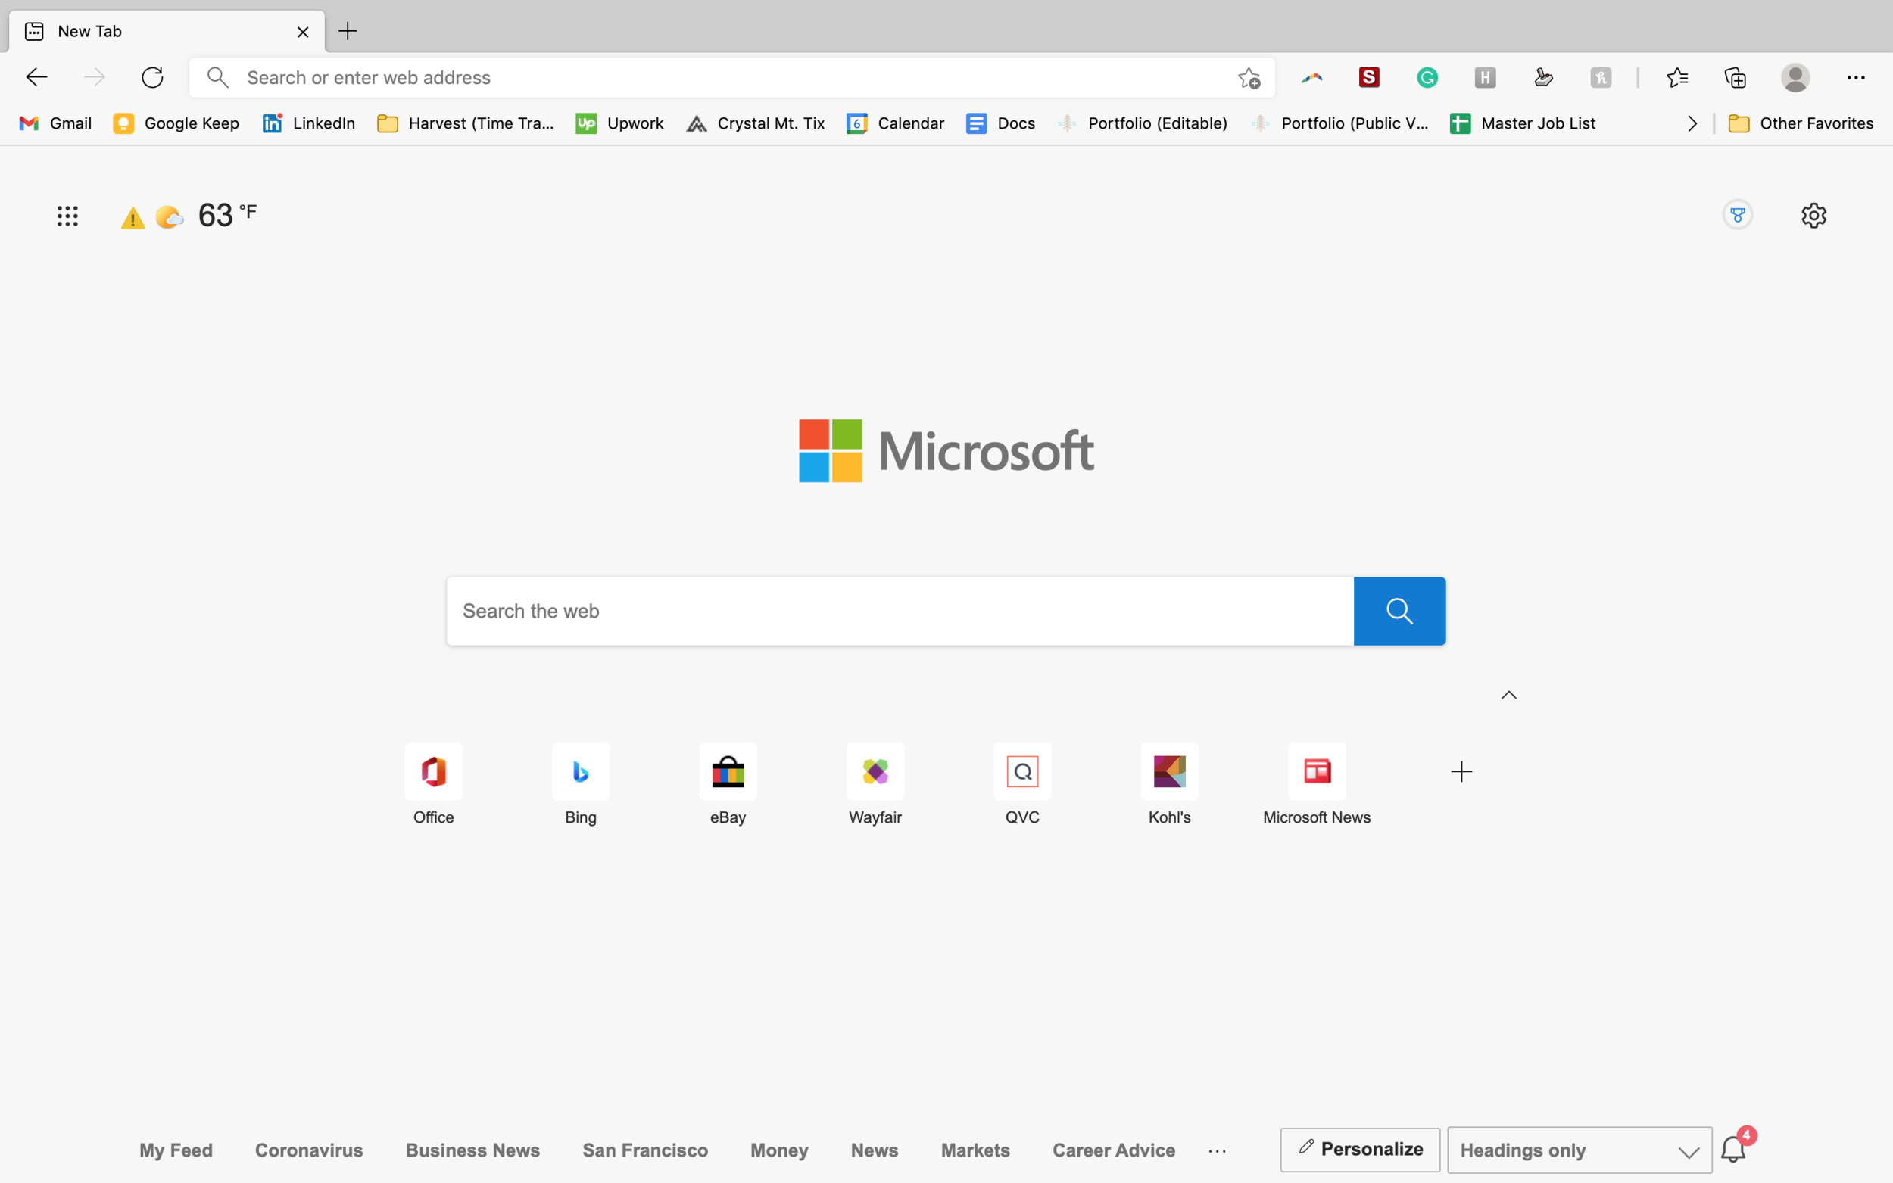Click the Microsoft logo
1893x1183 pixels.
coord(946,450)
